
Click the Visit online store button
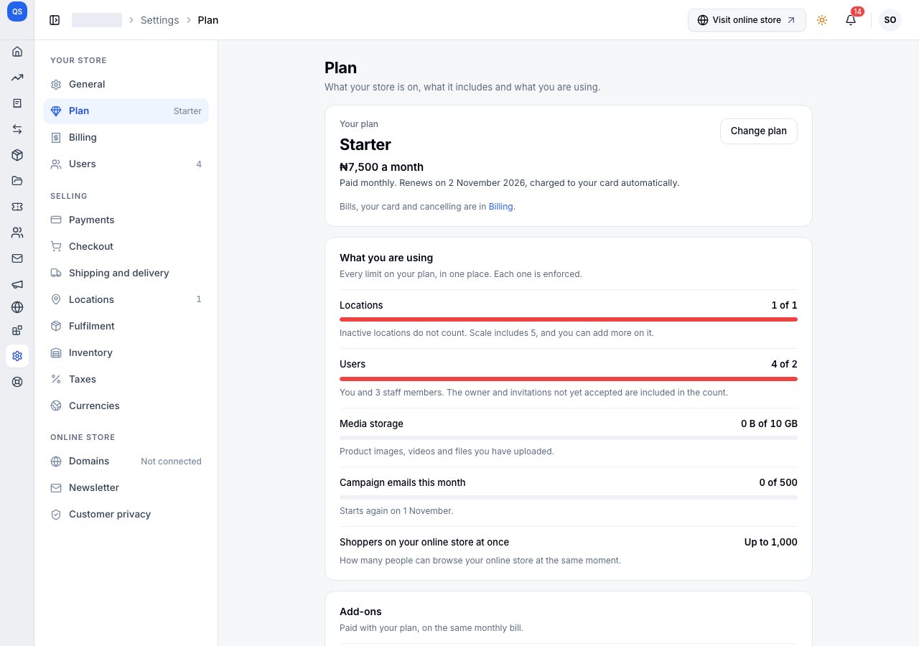click(747, 20)
